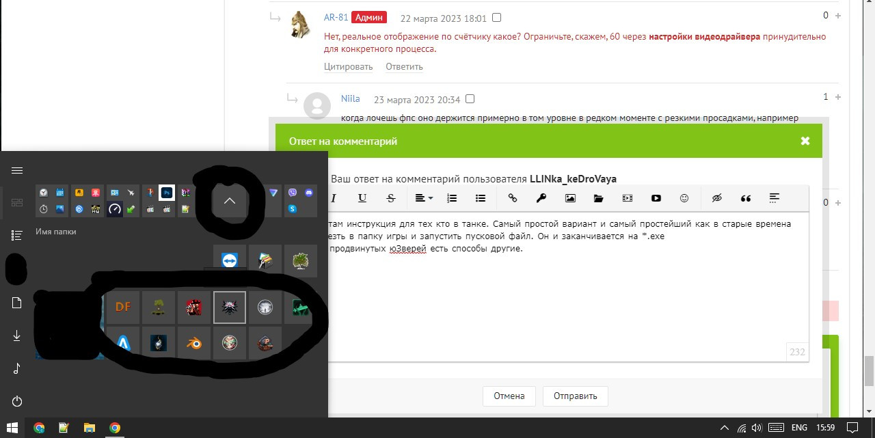Launch the Blender tile in Start menu

pos(194,343)
